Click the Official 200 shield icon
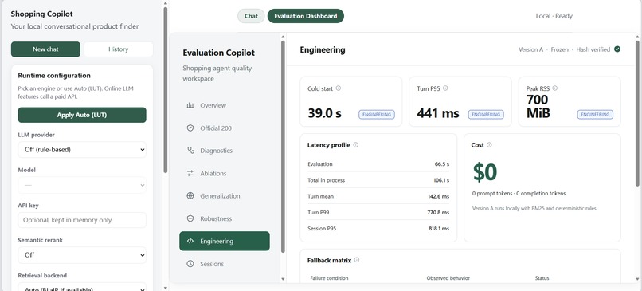Image resolution: width=642 pixels, height=291 pixels. point(190,128)
